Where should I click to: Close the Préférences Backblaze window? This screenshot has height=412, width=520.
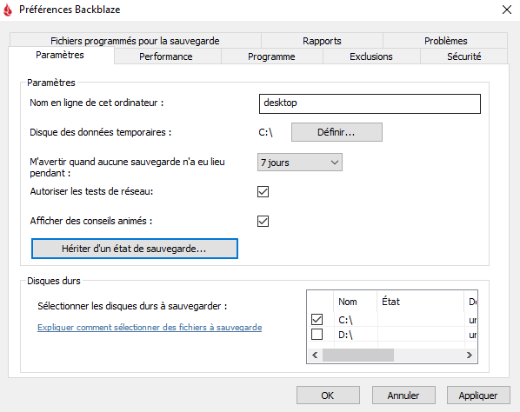pyautogui.click(x=507, y=10)
